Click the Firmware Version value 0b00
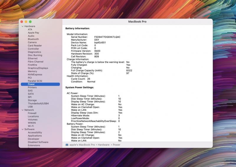This screenshot has width=236, height=167. tap(97, 51)
